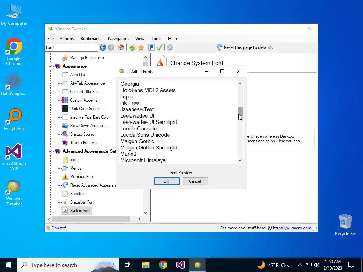Click tree panel scroll down arrow

145,213
